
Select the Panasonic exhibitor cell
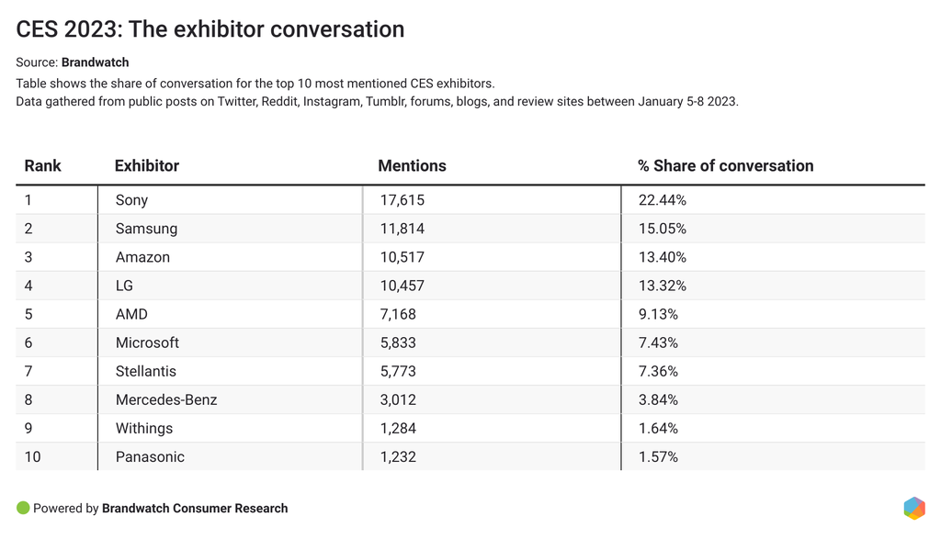click(x=150, y=456)
